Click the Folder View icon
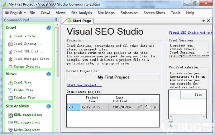The image size is (215, 135). (10, 90)
